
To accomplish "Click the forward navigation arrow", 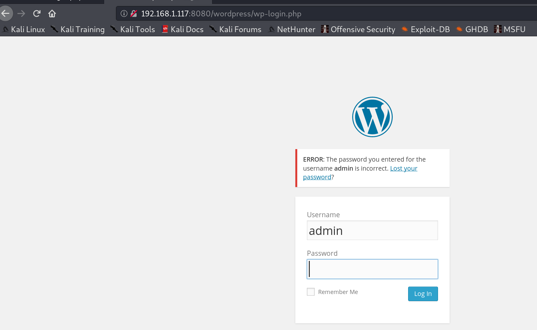I will pyautogui.click(x=21, y=13).
